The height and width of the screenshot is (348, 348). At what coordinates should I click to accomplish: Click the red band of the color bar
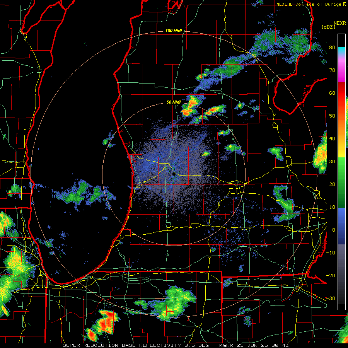tap(341, 93)
